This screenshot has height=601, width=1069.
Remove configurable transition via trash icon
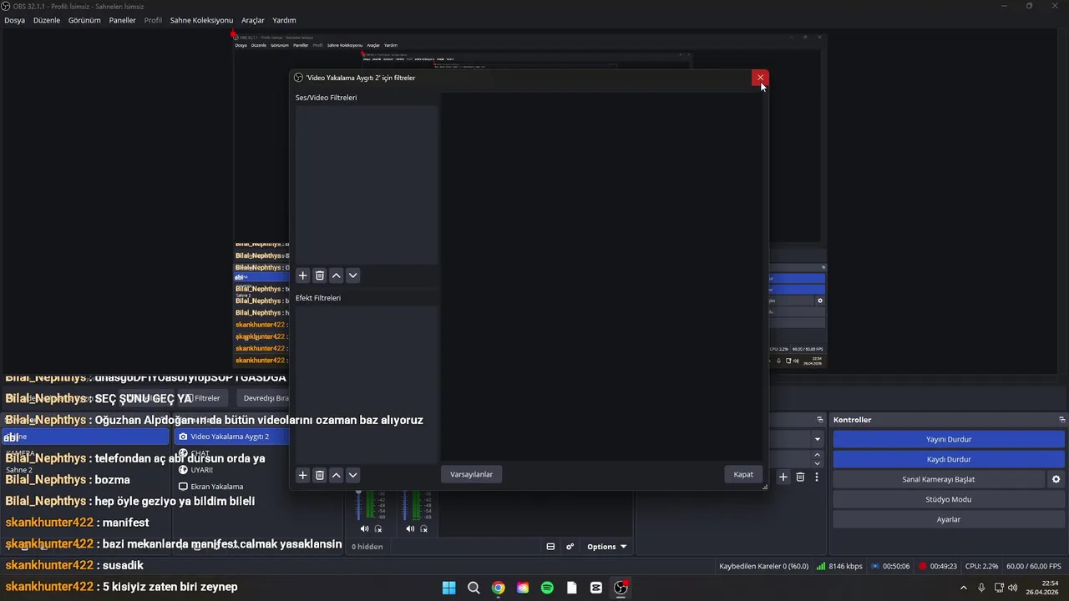[x=800, y=477]
